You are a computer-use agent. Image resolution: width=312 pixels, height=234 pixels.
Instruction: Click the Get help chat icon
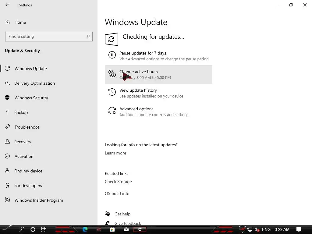[107, 214]
